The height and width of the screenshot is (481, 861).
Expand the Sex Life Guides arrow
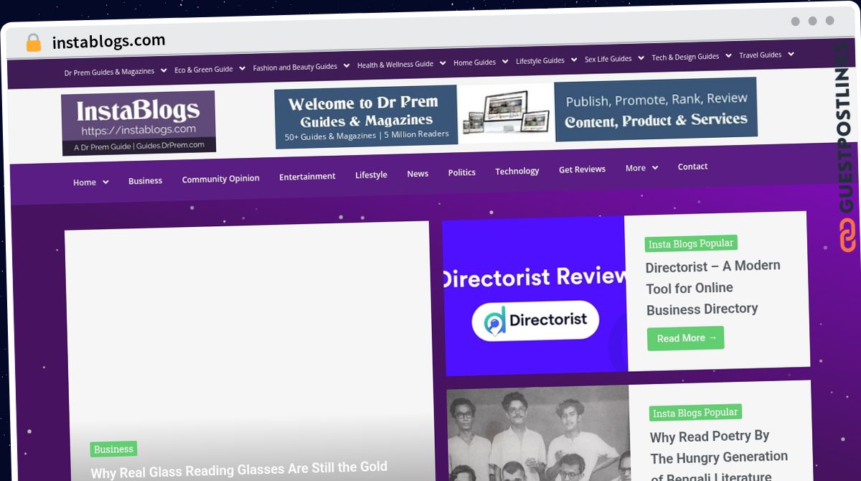point(640,57)
